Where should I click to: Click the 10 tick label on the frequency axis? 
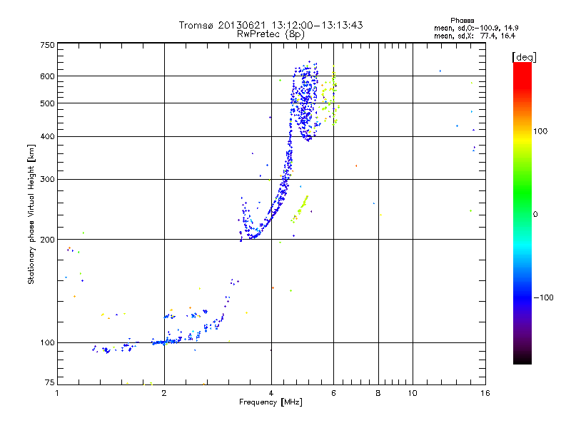click(x=413, y=393)
